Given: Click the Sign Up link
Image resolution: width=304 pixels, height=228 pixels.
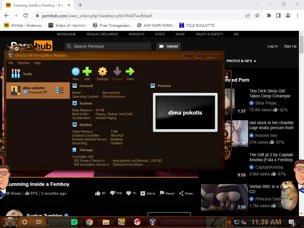Looking at the screenshot, I should coord(290,46).
